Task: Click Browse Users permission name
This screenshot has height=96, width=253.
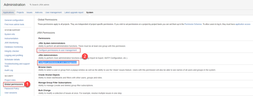Action: pyautogui.click(x=45, y=67)
